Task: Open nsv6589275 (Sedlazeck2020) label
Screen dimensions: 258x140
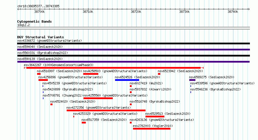Action: coord(212,77)
